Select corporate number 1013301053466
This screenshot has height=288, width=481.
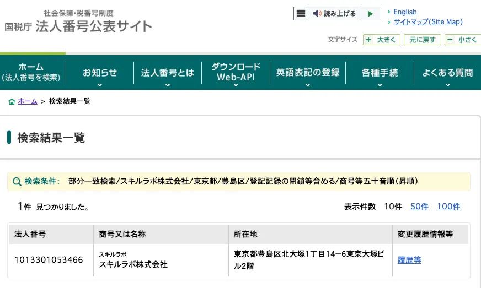49,260
